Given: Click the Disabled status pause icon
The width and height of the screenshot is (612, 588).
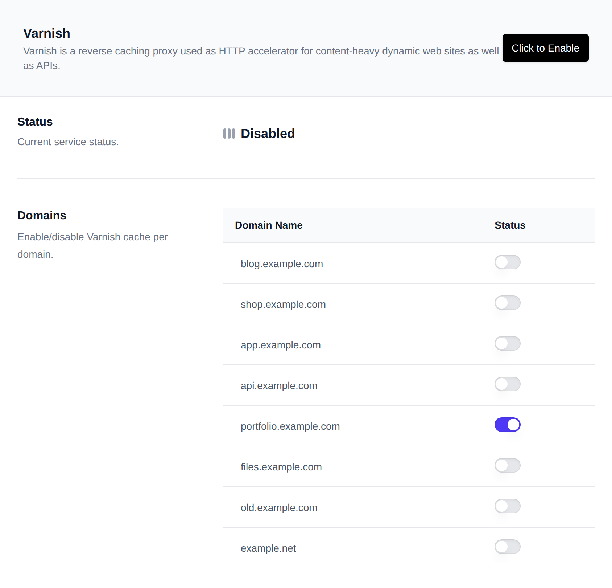Looking at the screenshot, I should (x=229, y=134).
